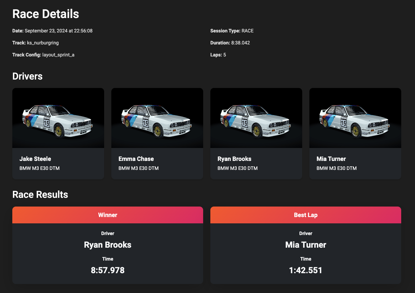The image size is (415, 293).
Task: Click the Mia Turner name in Drivers card
Action: coord(331,159)
